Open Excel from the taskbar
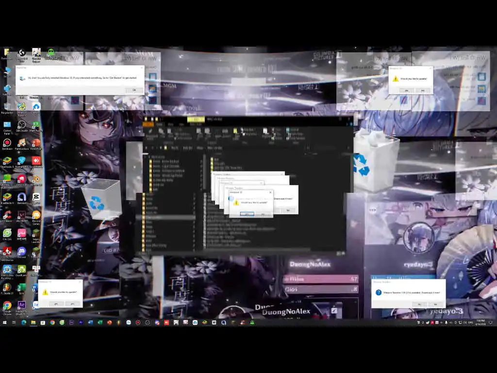 coord(100,322)
